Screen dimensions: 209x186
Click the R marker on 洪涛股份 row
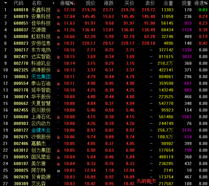point(58,71)
